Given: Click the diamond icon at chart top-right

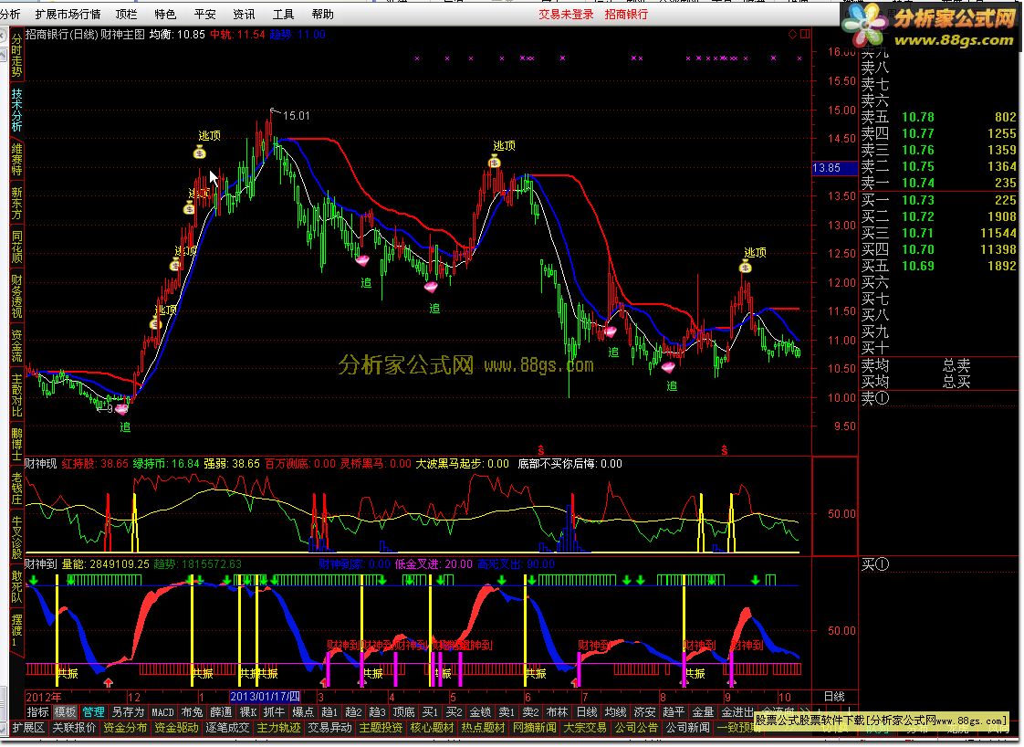Looking at the screenshot, I should point(793,34).
